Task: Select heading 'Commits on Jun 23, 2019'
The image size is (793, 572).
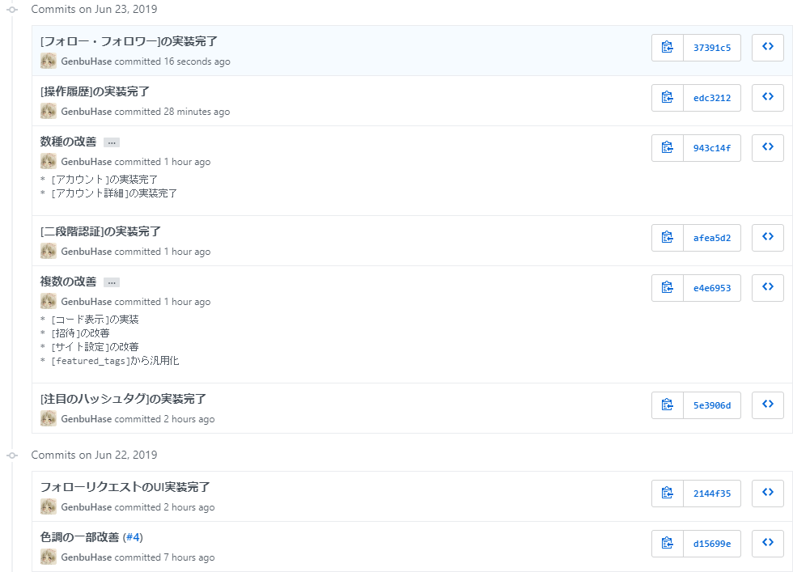Action: 94,9
